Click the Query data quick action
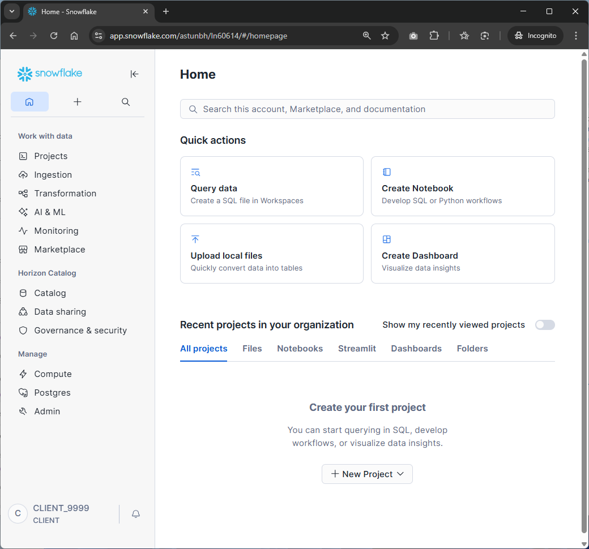Viewport: 589px width, 549px height. (x=271, y=186)
